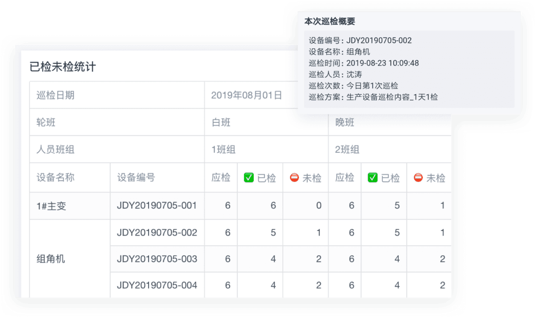Click 白班 已检 value 4 for JDY20190705-003
Screen dimensions: 536x317
[x=273, y=259]
